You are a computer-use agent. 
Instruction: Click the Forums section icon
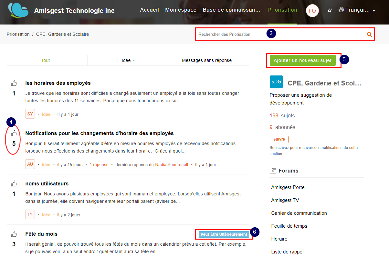point(273,171)
